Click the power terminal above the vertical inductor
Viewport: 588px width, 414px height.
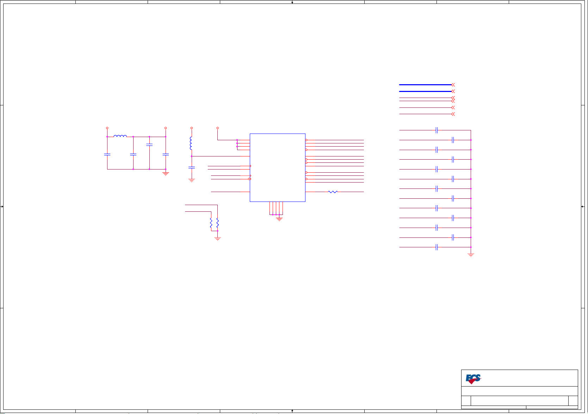click(192, 128)
